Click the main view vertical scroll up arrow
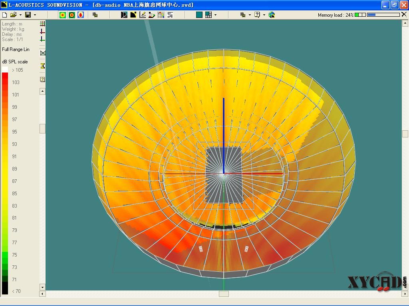The height and width of the screenshot is (306, 409). pyautogui.click(x=405, y=23)
